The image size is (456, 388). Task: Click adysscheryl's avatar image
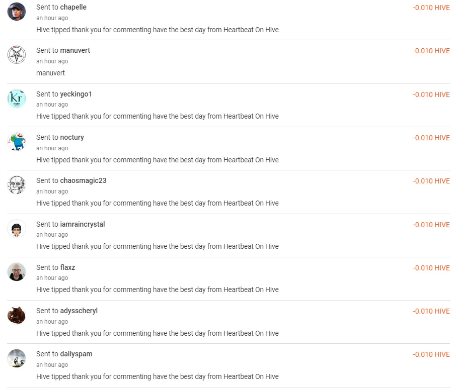(x=17, y=315)
